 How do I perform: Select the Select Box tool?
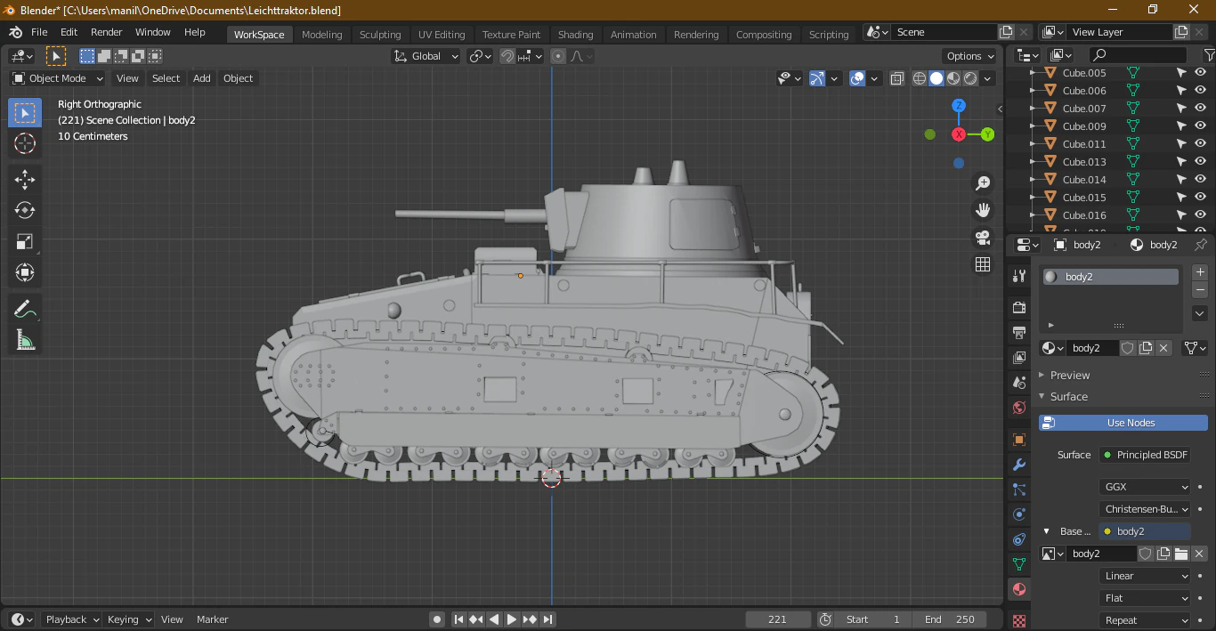pos(25,112)
